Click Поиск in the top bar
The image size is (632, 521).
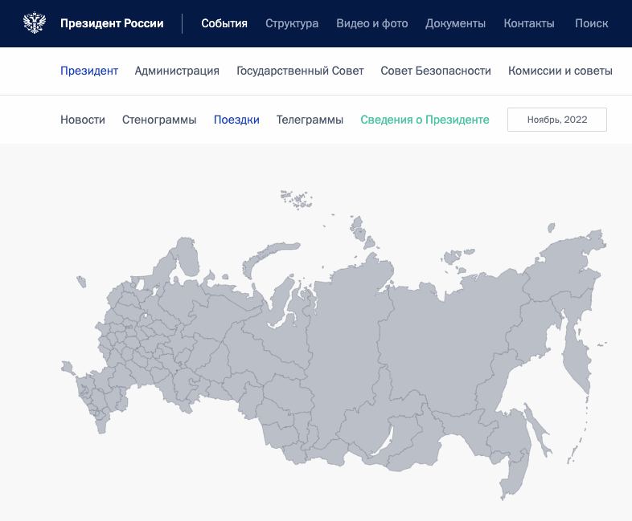coord(592,23)
